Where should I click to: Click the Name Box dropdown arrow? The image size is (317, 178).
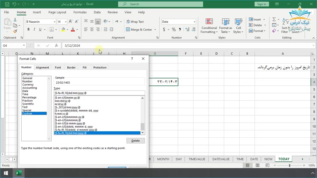point(24,46)
